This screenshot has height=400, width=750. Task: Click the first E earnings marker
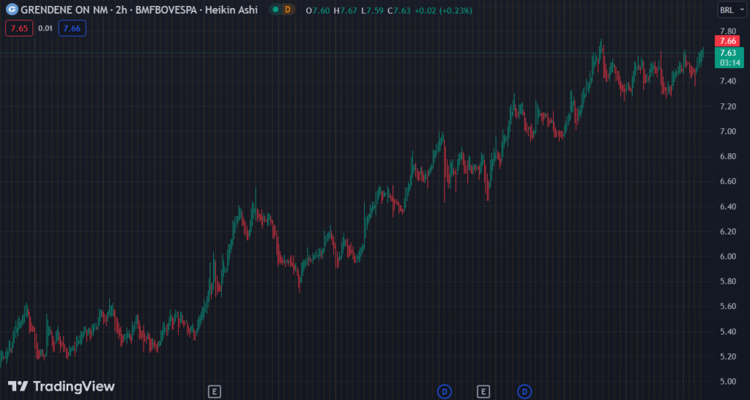click(215, 391)
